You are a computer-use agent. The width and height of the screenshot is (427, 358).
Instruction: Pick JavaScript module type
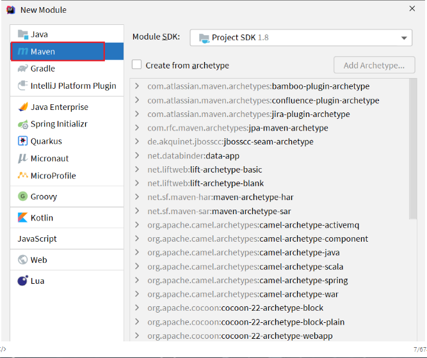[67, 238]
